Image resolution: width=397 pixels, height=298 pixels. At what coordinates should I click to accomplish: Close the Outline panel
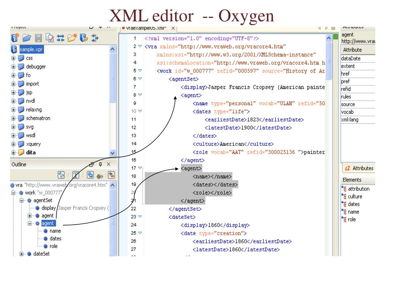point(109,164)
